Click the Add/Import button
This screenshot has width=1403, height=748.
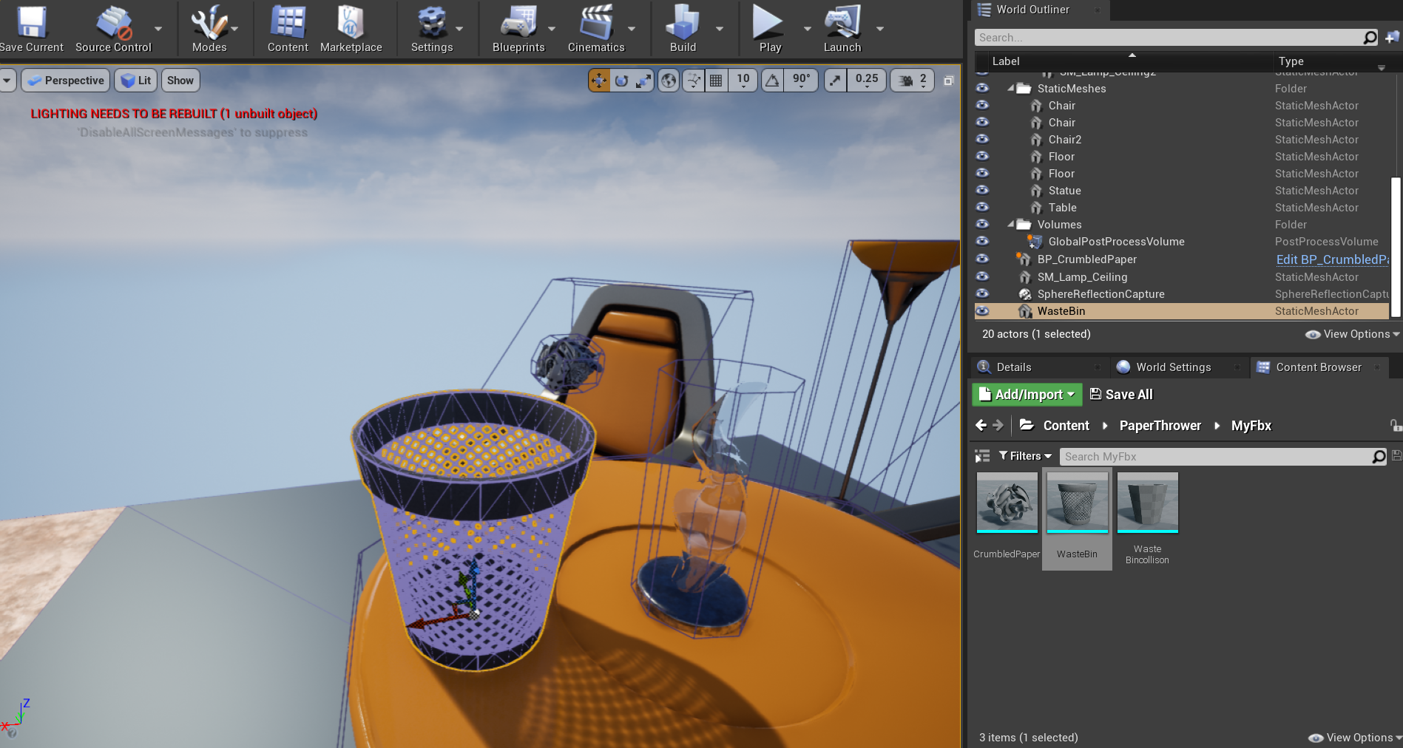click(x=1027, y=395)
